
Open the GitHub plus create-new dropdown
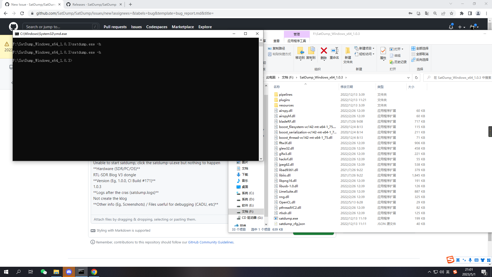coord(462,27)
